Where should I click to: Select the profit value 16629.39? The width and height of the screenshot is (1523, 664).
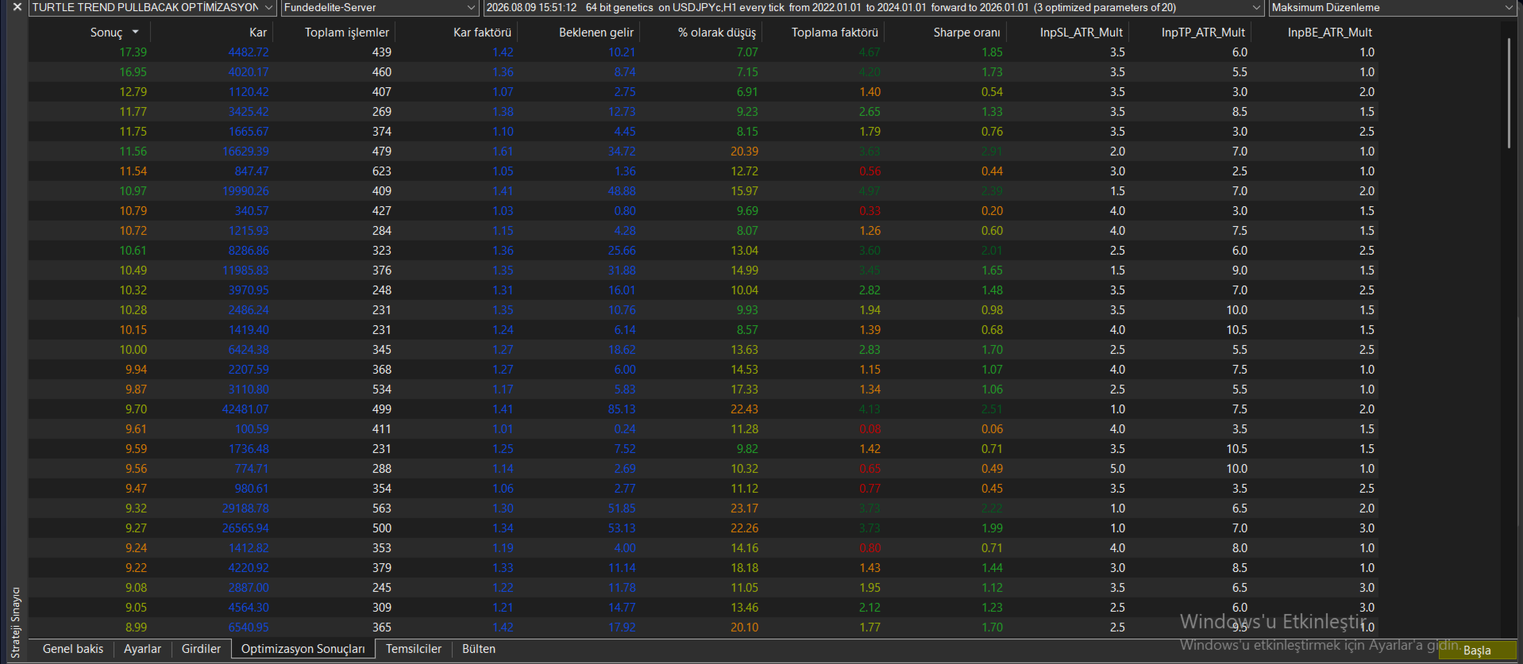click(245, 152)
